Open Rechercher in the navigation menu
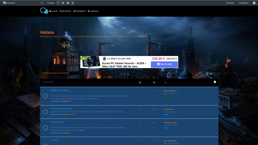Screen dimensions: 258x145 pyautogui.click(x=65, y=11)
